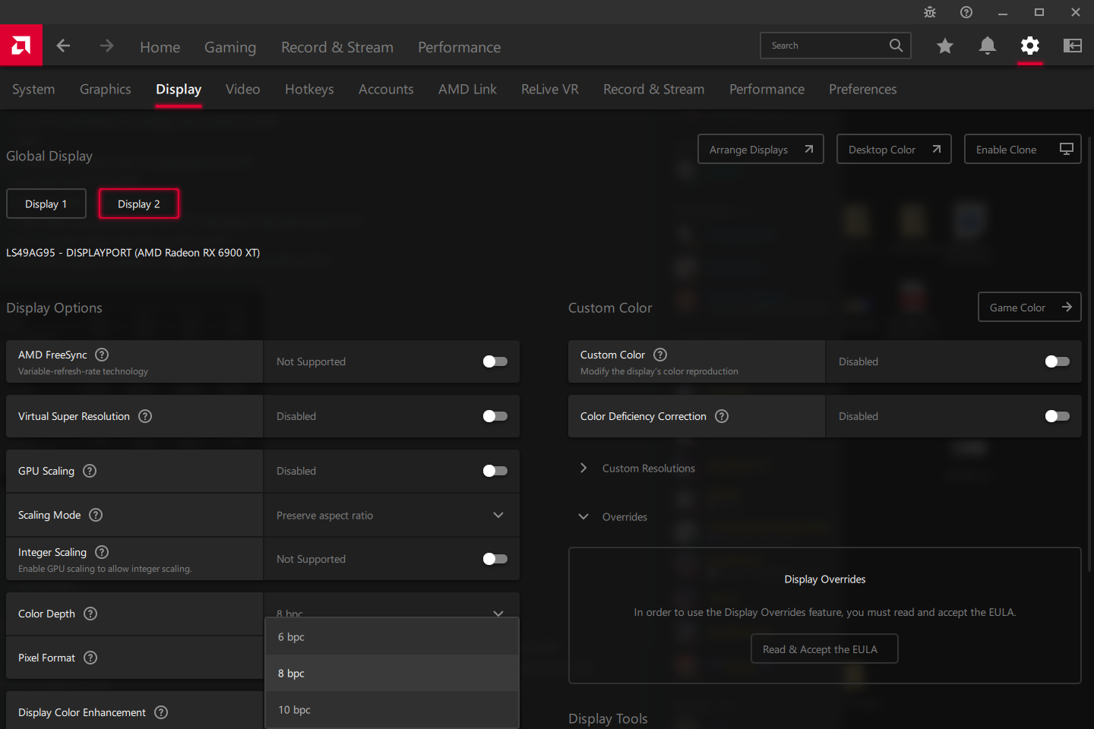The image size is (1094, 729).
Task: Show help for Display Color Enhancement
Action: tap(161, 712)
